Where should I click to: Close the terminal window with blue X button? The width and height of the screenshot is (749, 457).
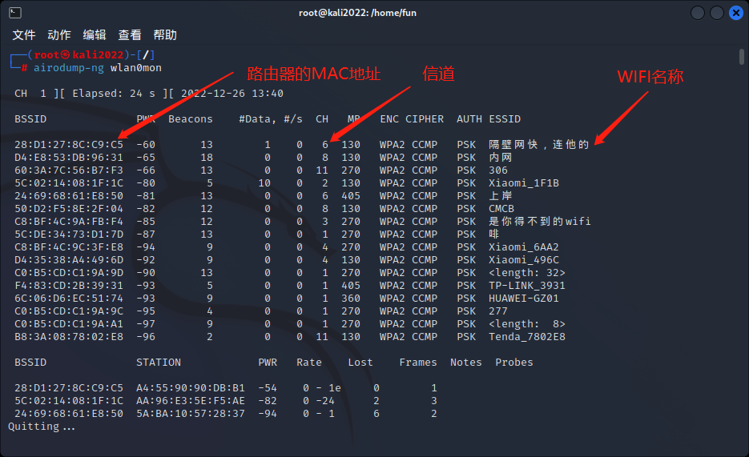[736, 13]
